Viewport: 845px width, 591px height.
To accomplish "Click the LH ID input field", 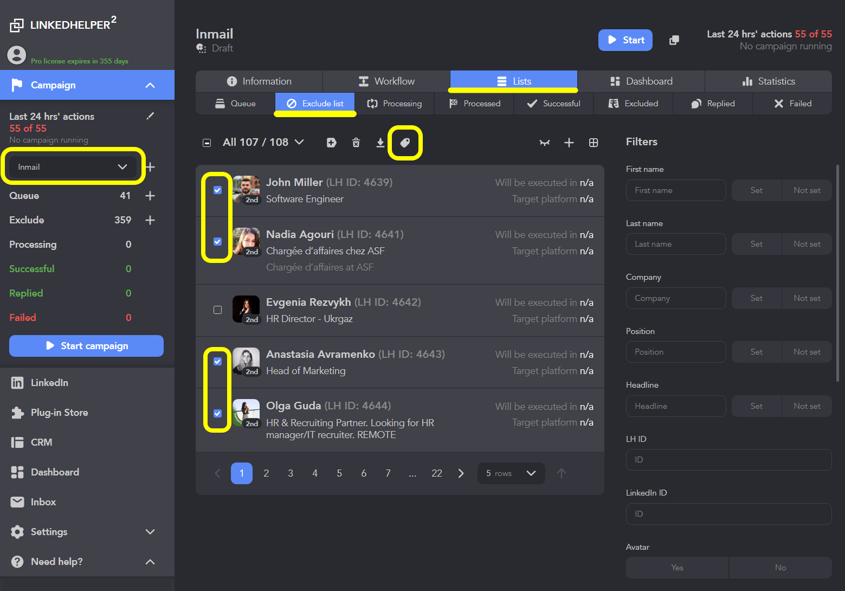I will tap(729, 460).
